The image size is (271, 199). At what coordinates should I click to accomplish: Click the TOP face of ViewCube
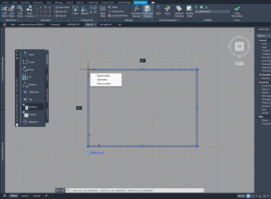pos(239,47)
